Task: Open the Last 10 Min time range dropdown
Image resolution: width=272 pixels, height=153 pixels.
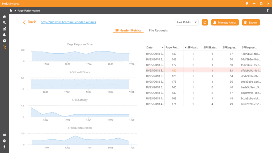Action: coord(187,22)
